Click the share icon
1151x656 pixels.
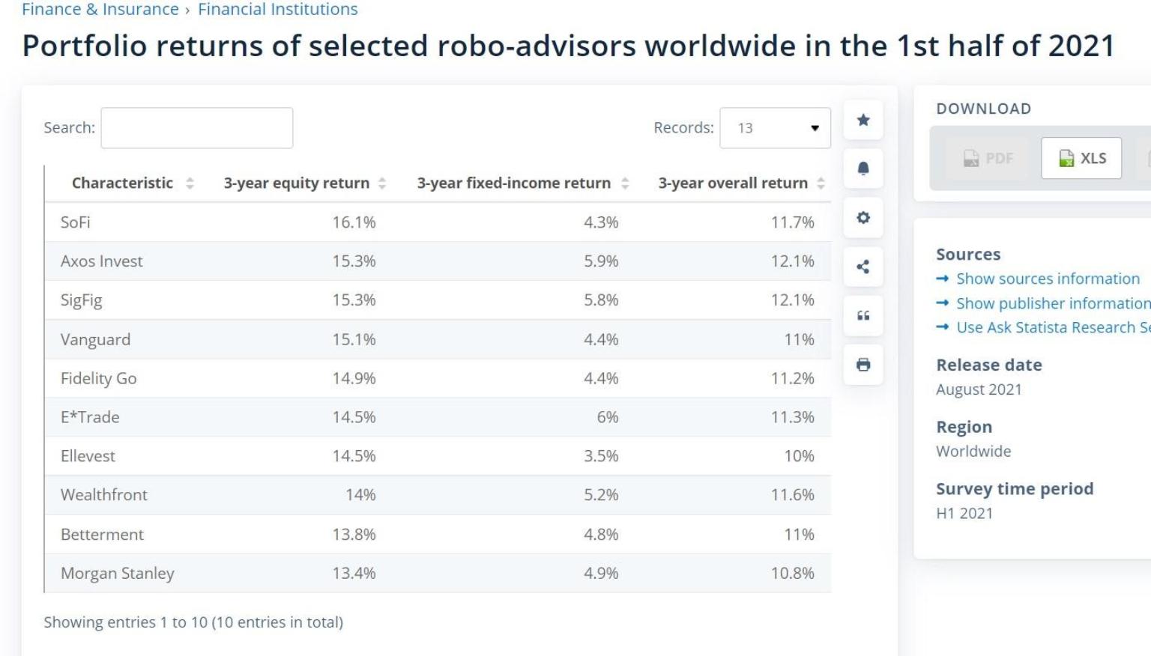863,267
